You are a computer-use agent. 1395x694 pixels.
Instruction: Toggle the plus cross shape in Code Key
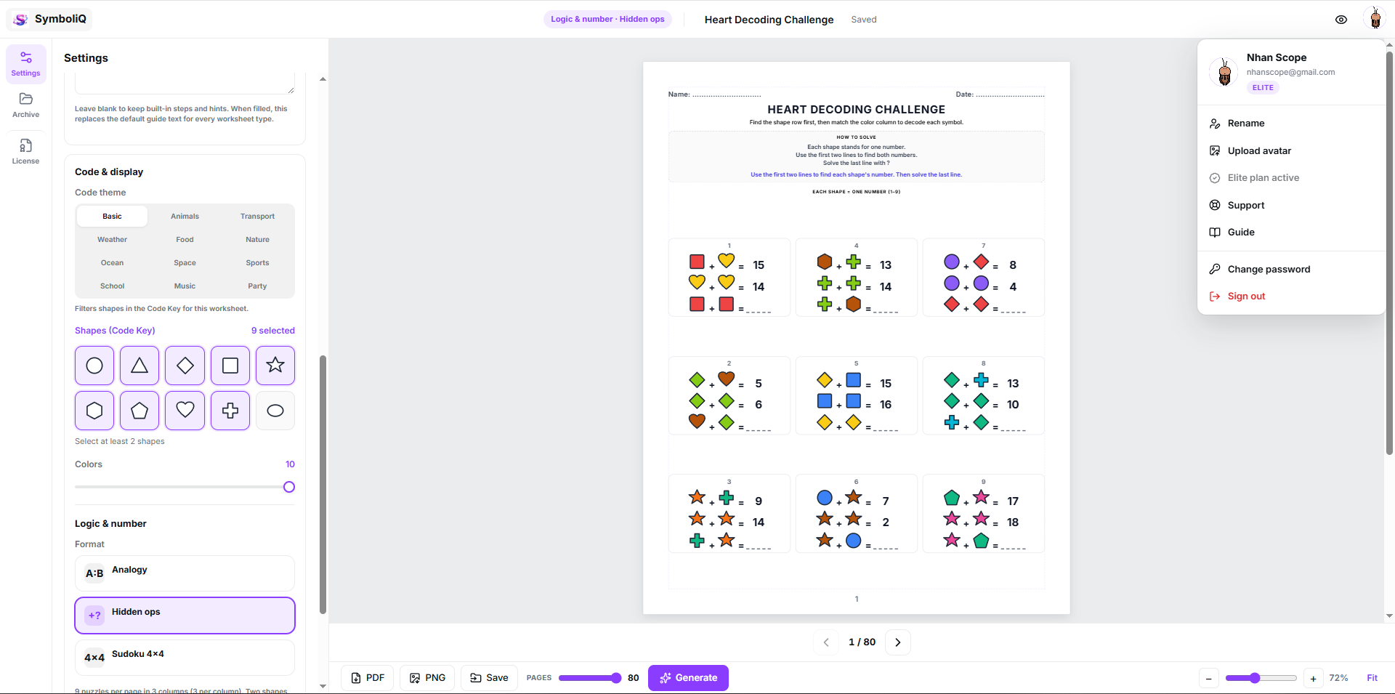(x=230, y=411)
